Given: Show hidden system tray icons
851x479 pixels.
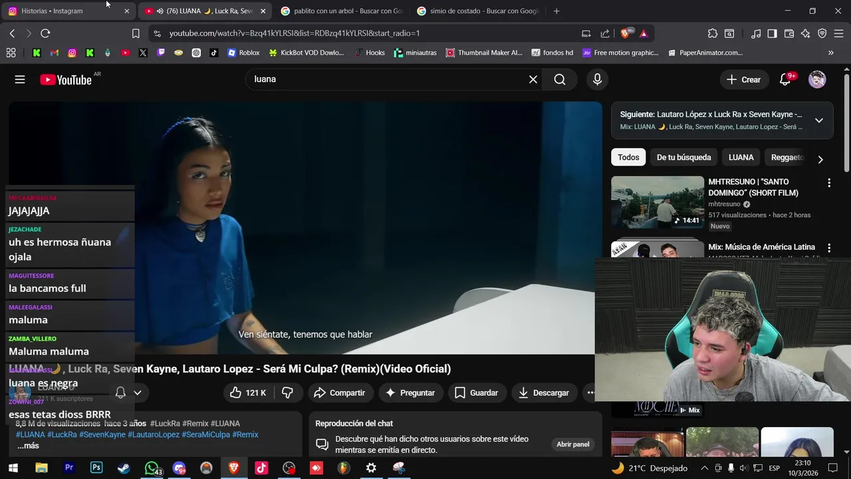Looking at the screenshot, I should (x=705, y=468).
